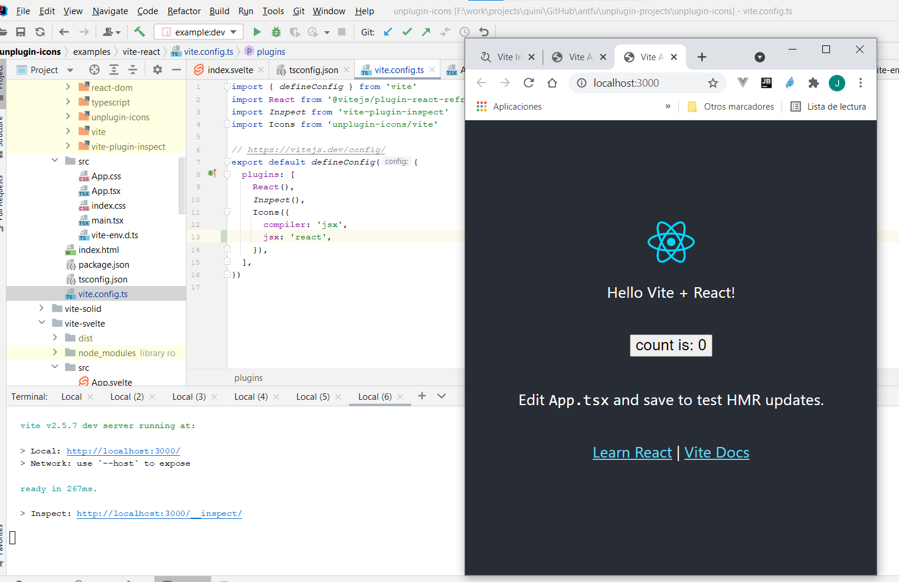Open Project panel settings gear
This screenshot has width=899, height=582.
pos(156,70)
